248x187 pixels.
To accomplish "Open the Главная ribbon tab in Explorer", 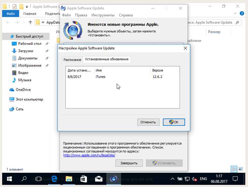I will (30, 14).
